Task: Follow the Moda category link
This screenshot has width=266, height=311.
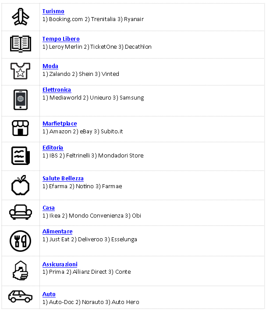Action: point(50,66)
